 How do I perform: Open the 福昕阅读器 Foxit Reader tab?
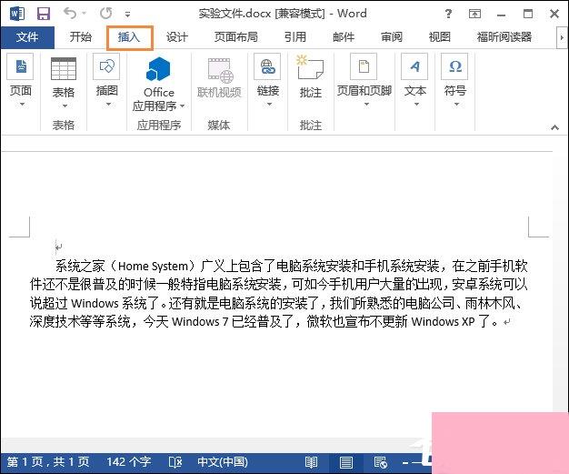[x=504, y=37]
